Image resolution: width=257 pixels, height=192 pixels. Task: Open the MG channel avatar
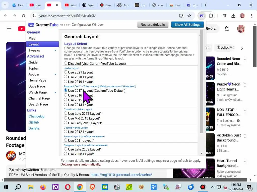pos(11,156)
